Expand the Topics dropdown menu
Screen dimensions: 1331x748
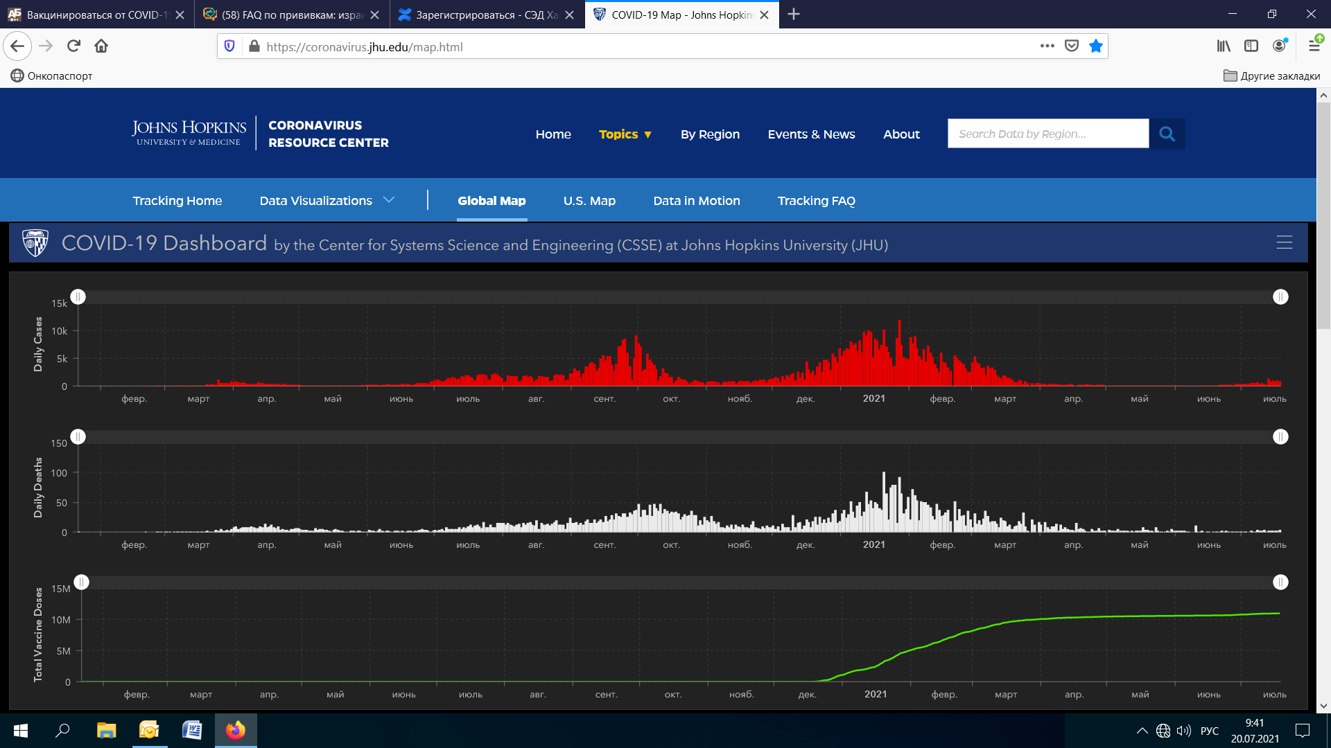(625, 134)
